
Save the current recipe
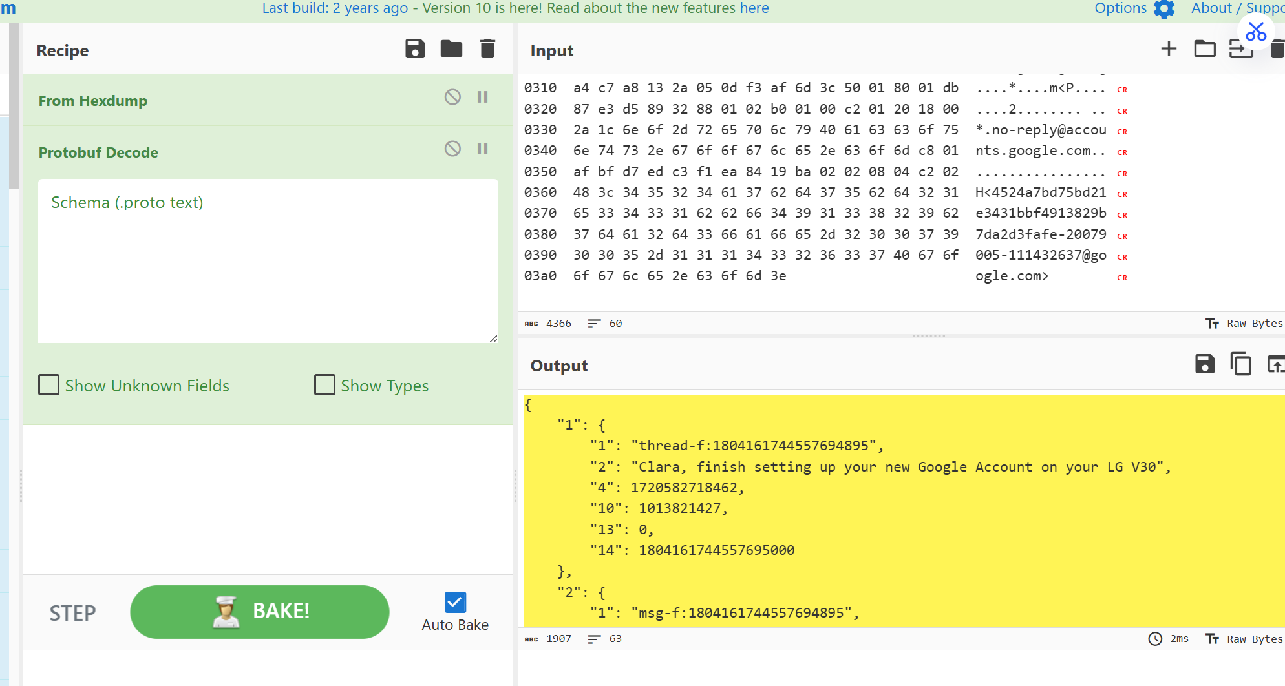pos(415,49)
